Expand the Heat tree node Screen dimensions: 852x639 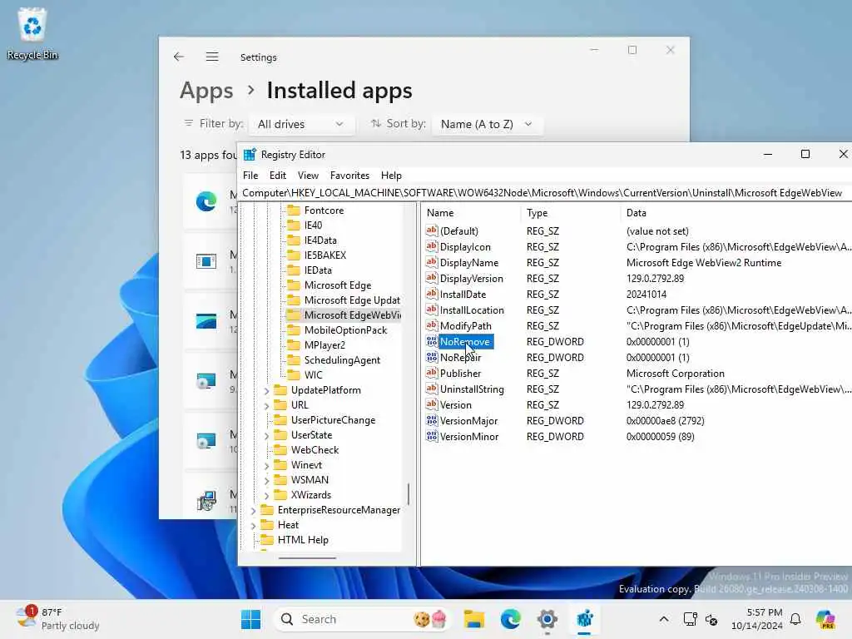click(253, 526)
